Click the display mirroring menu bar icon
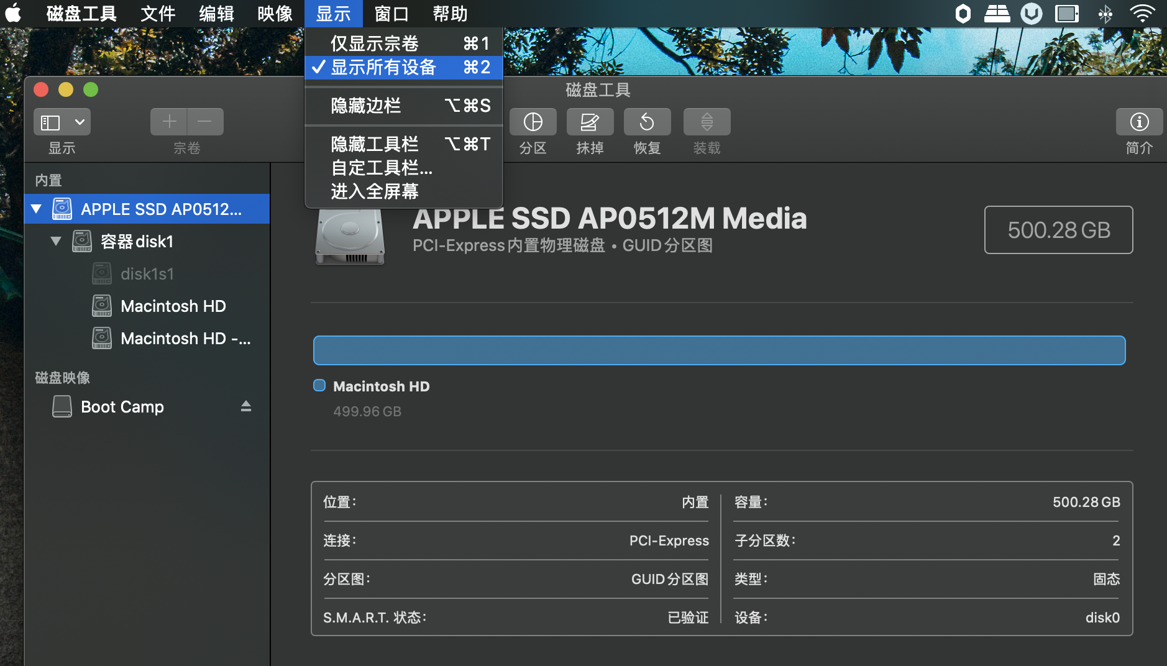 coord(1067,13)
